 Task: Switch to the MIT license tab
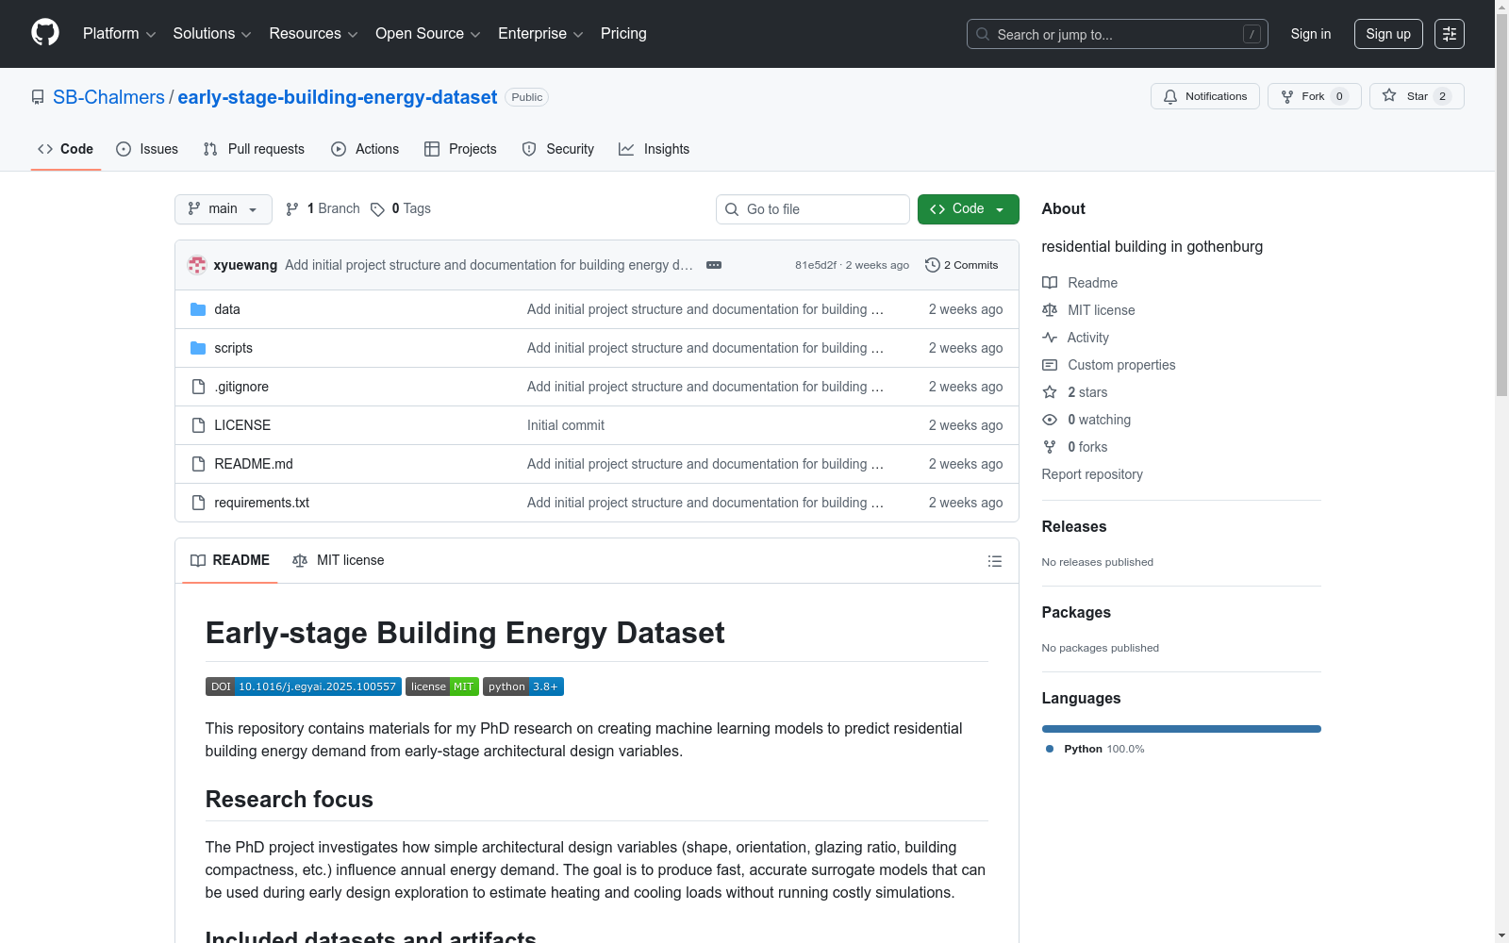click(x=339, y=560)
